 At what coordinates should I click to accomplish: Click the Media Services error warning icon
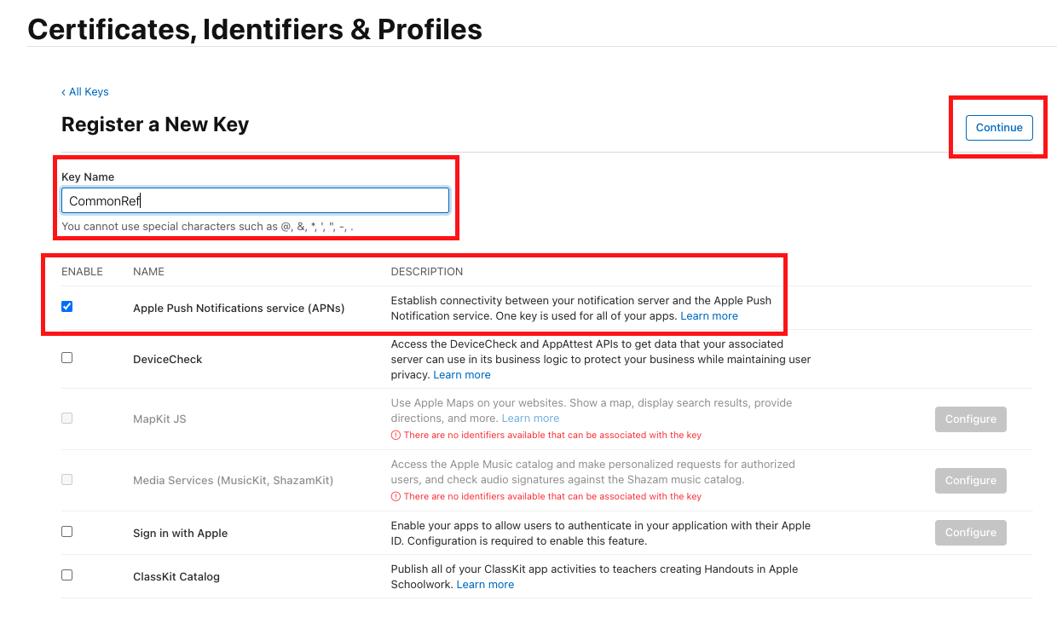pos(396,497)
